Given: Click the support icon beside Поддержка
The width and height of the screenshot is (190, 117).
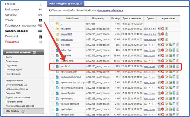Looking at the screenshot, I should pyautogui.click(x=41, y=42).
